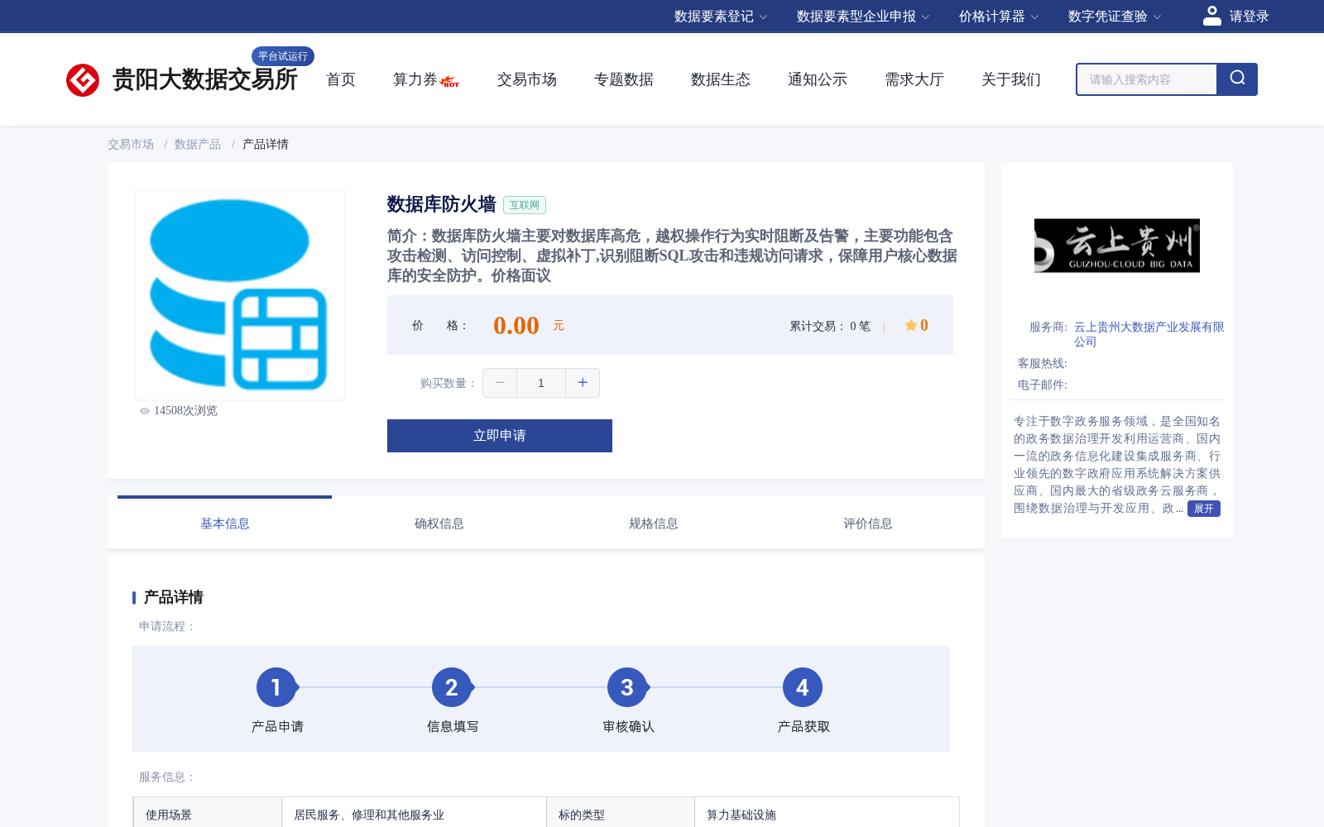This screenshot has width=1324, height=827.
Task: Click the step 3 审核确认 circle
Action: coord(627,687)
